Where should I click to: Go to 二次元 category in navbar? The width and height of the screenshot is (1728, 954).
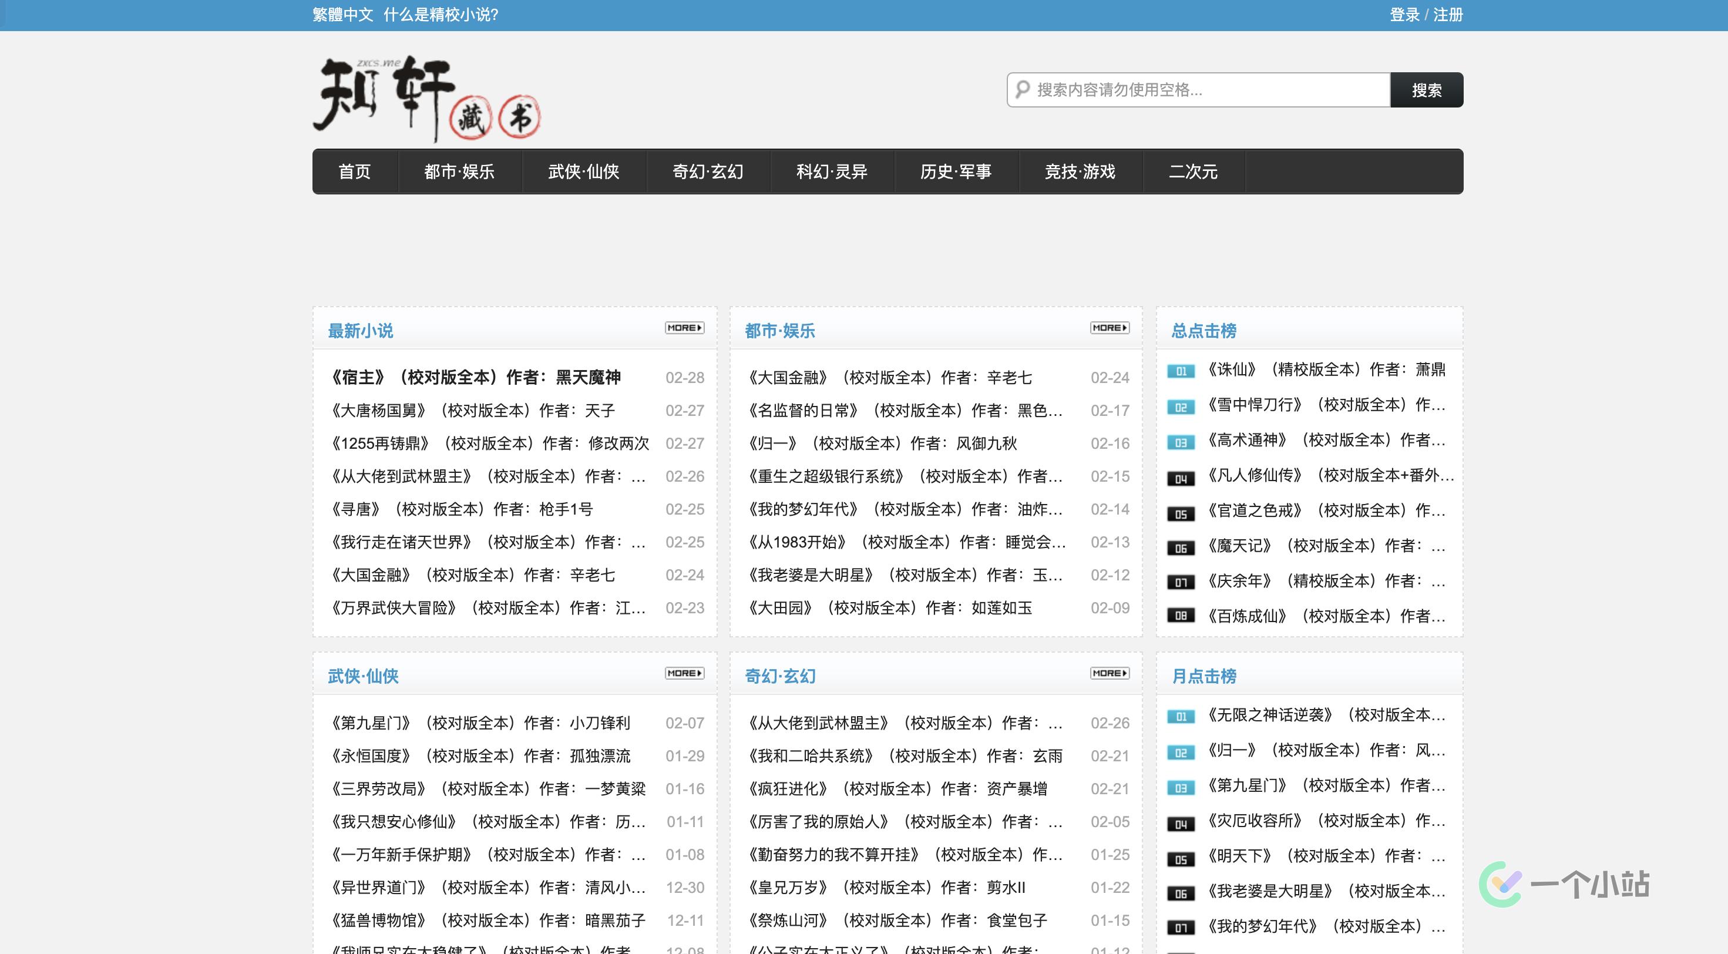pos(1193,172)
